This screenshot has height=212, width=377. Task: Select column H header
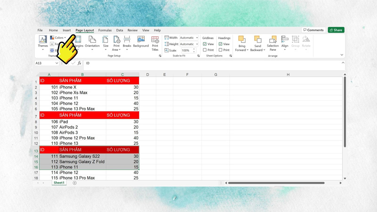coord(288,74)
